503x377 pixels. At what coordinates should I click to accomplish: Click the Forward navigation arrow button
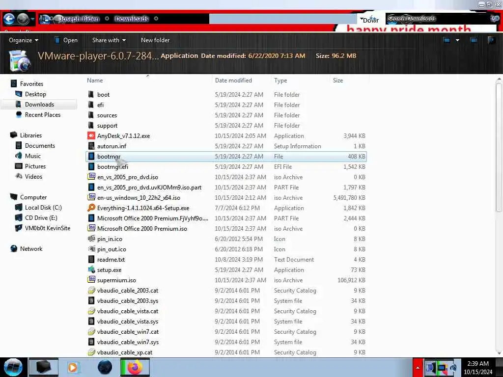(23, 19)
